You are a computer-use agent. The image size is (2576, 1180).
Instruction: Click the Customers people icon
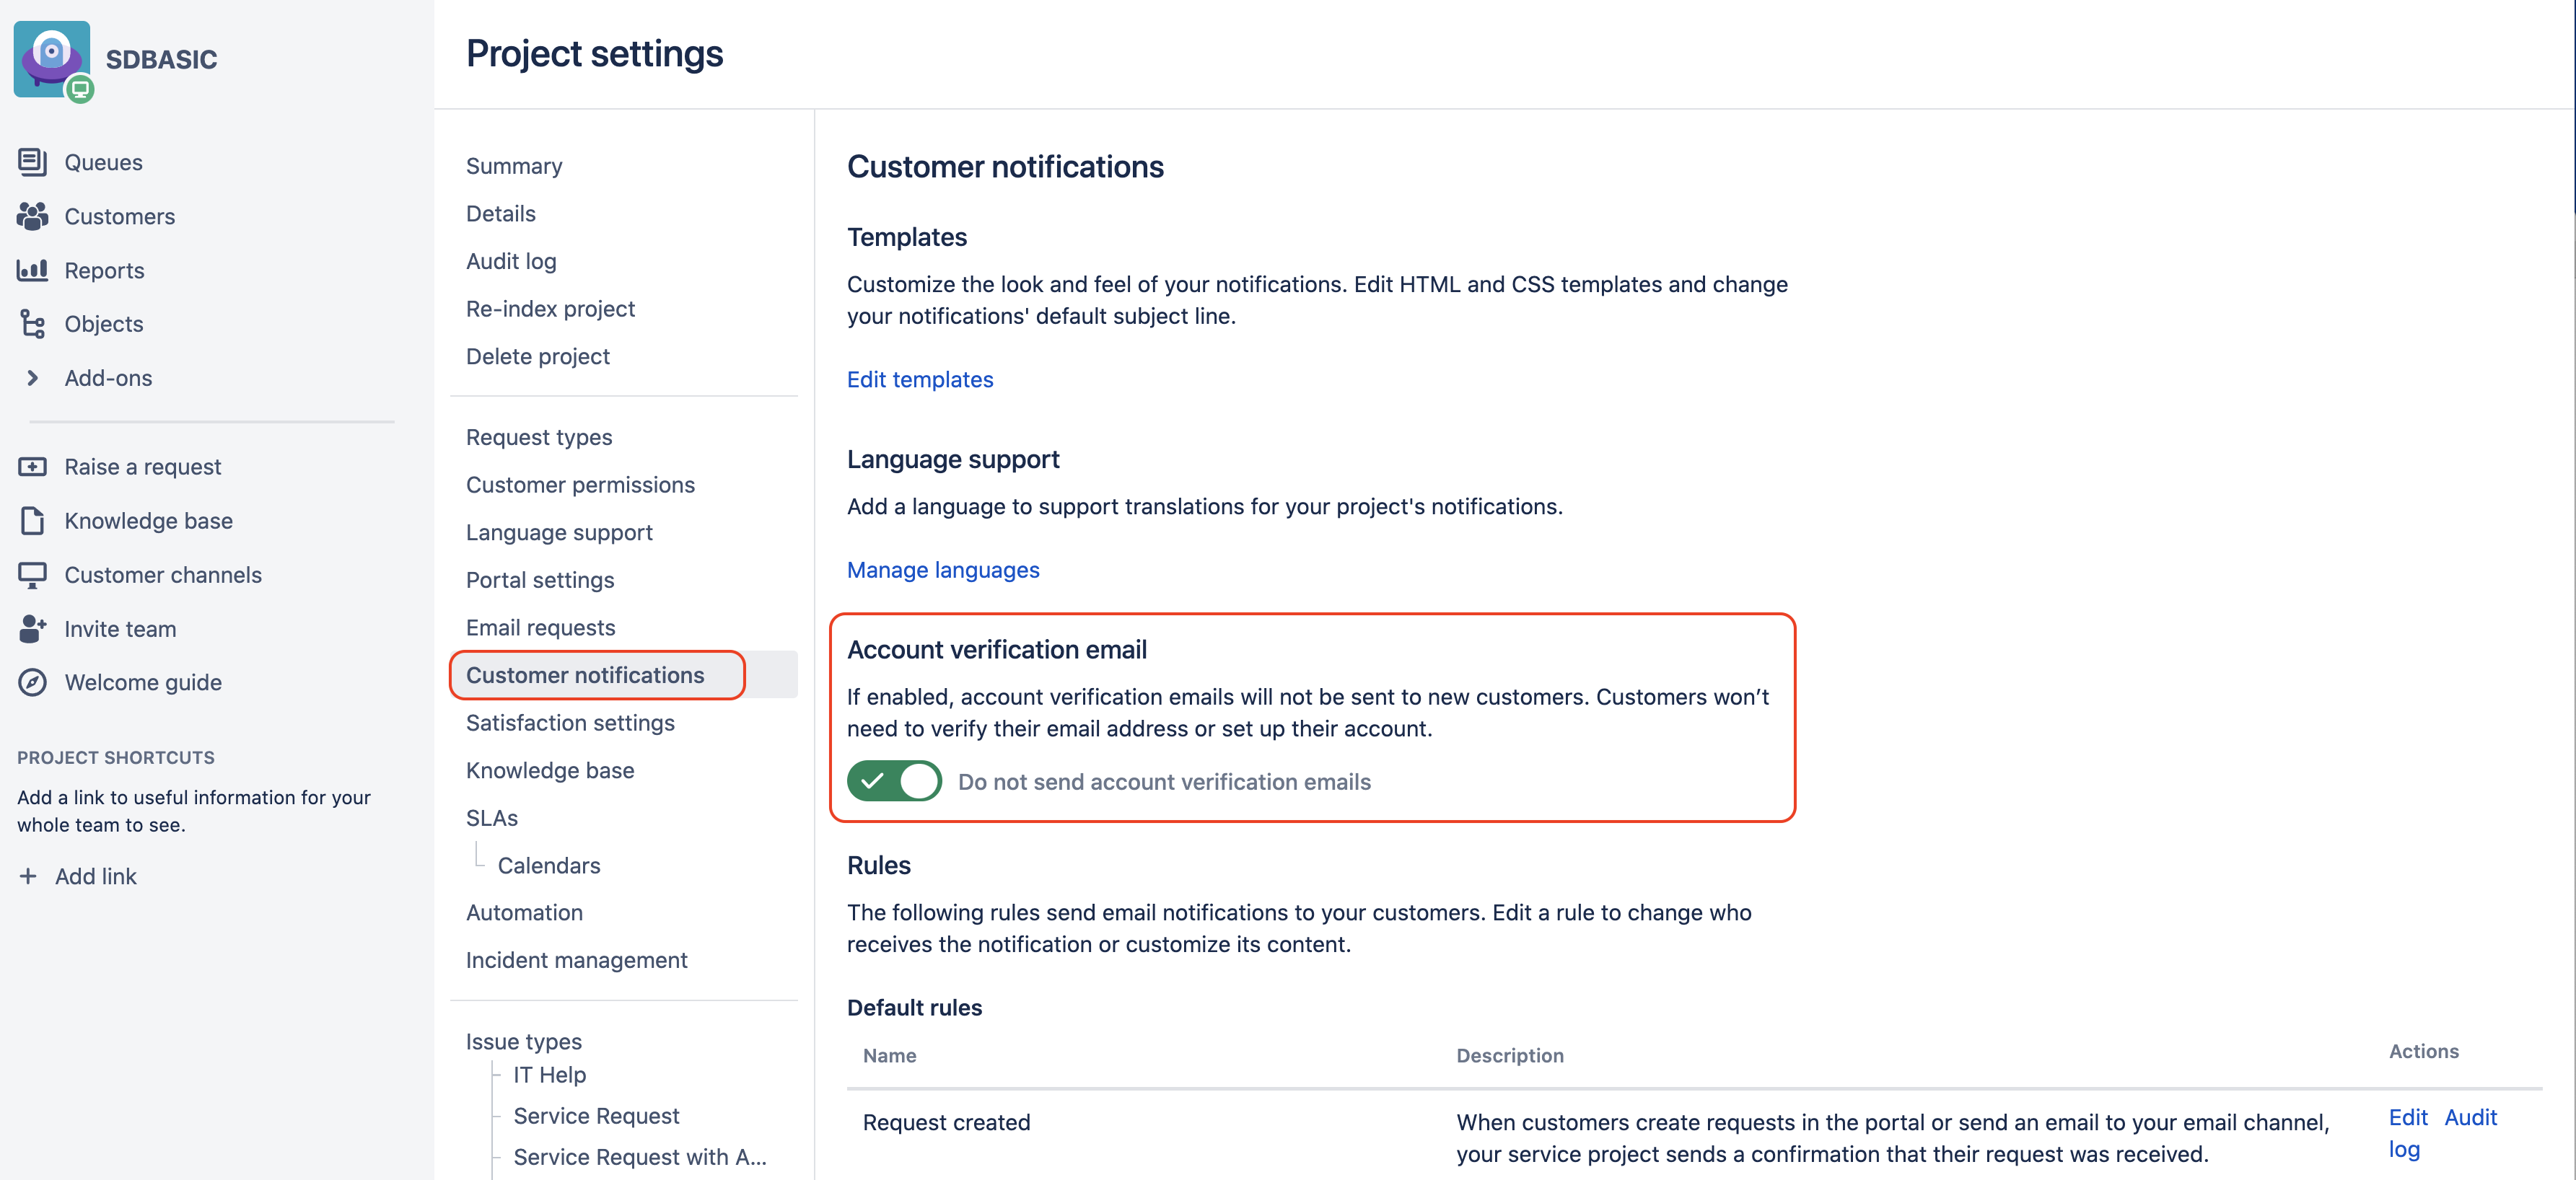pyautogui.click(x=32, y=216)
